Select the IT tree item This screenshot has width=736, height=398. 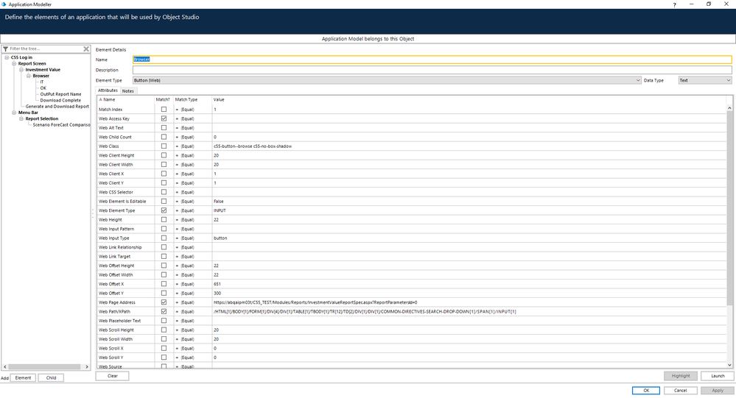click(x=42, y=82)
